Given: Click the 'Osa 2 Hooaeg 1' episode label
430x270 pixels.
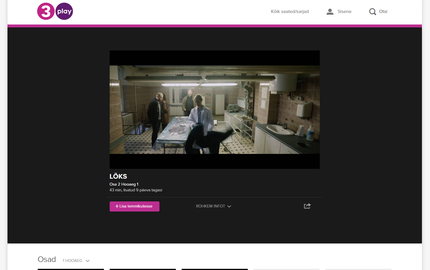Looking at the screenshot, I should pos(124,184).
